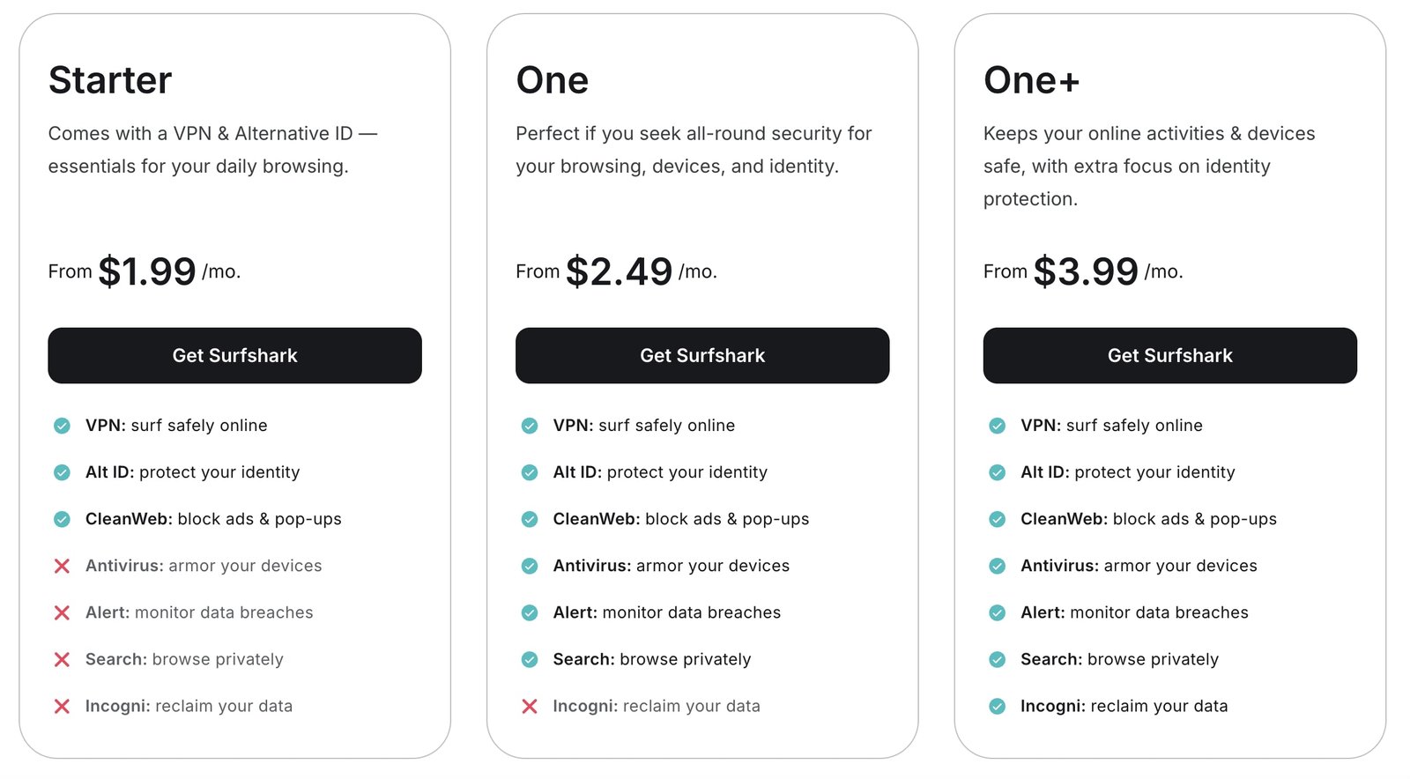
Task: Click the red X beside Starter Alert
Action: click(x=62, y=612)
